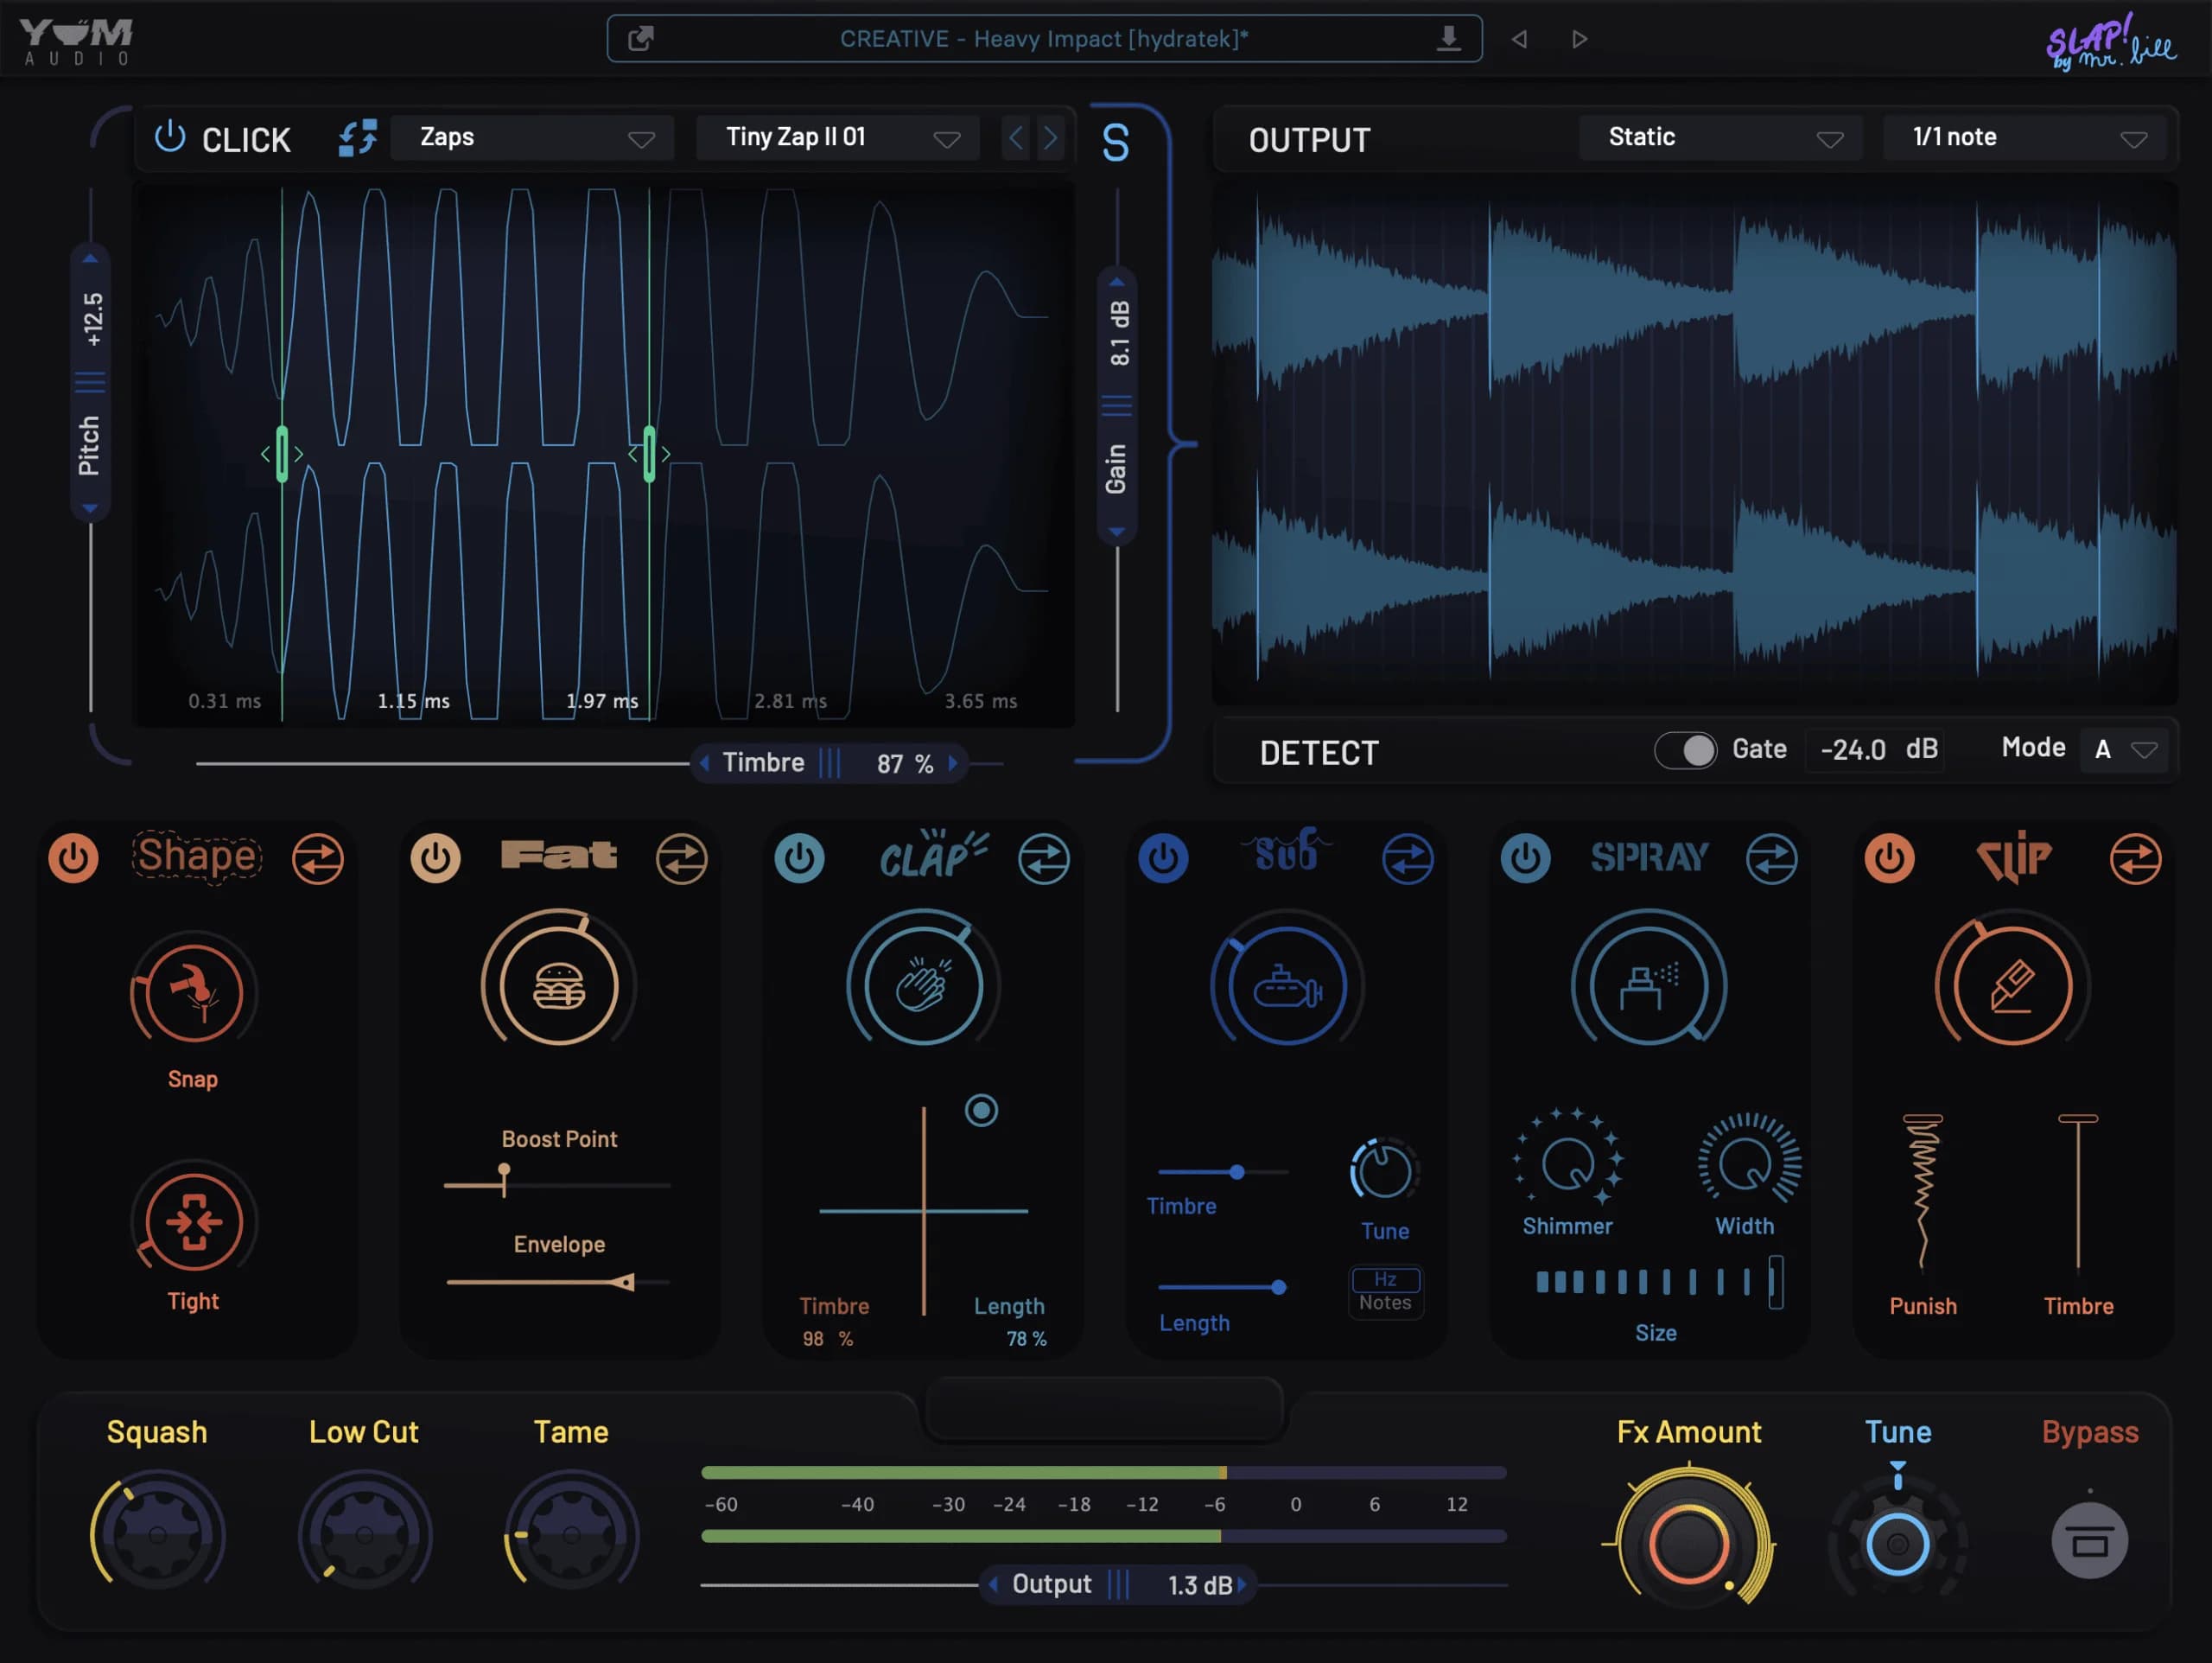Click the hamburger Fat knob
Viewport: 2212px width, 1663px height.
(559, 985)
